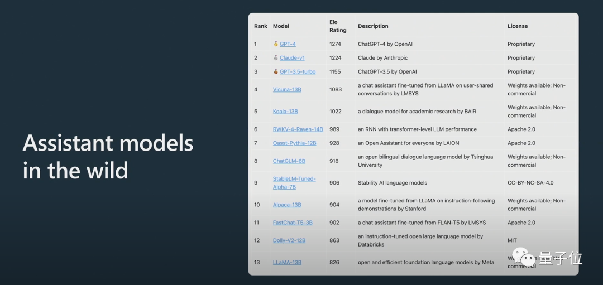Click the FastChat-T5-3B link
The width and height of the screenshot is (603, 285).
(293, 223)
